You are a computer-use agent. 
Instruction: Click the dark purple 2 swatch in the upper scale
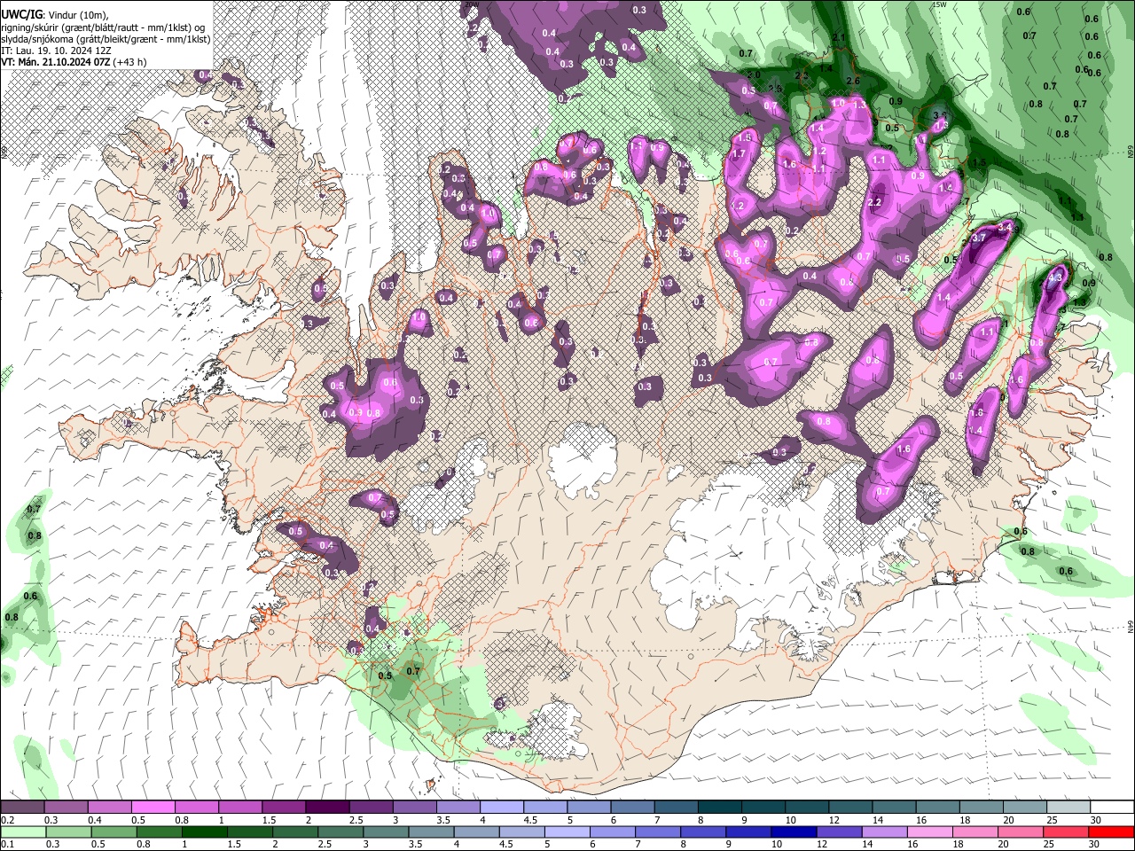[x=326, y=807]
